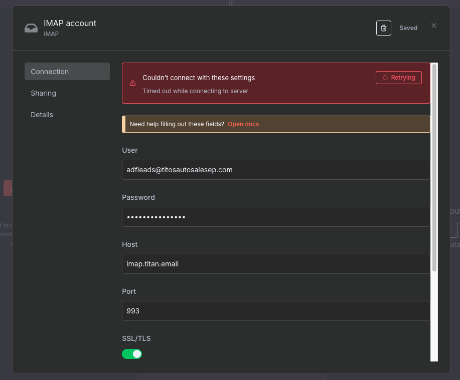
Task: Click the IMAP inbox tray icon
Action: [x=31, y=28]
